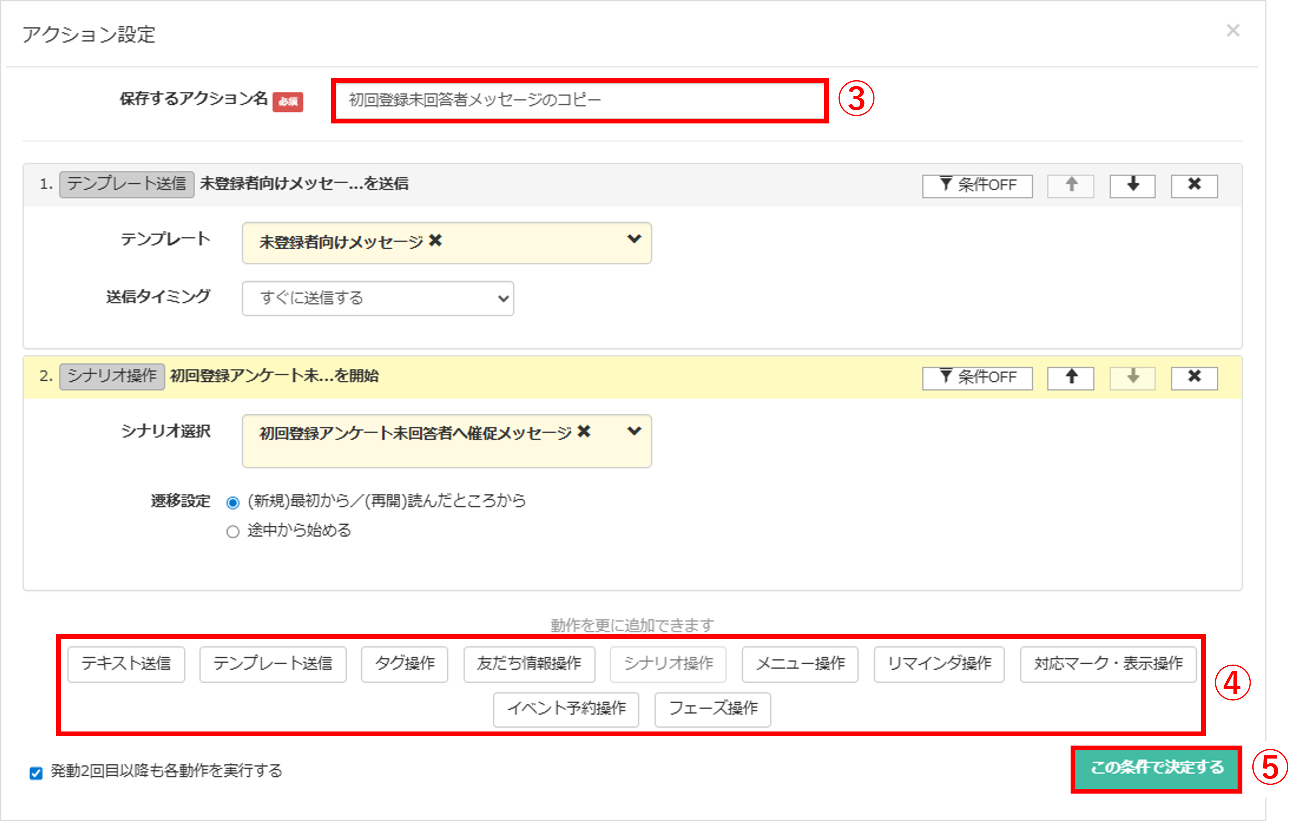Add an イベント予約操作 action
Screen dimensions: 1312x821
pos(565,709)
